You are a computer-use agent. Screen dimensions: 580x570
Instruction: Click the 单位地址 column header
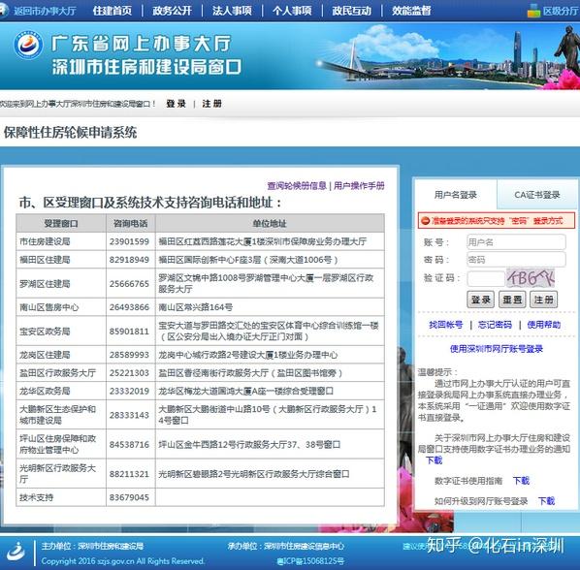pyautogui.click(x=270, y=223)
